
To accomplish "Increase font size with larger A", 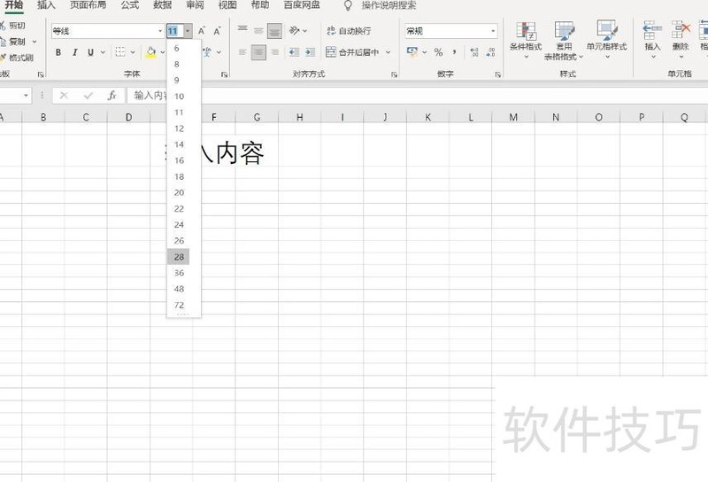I will [202, 31].
